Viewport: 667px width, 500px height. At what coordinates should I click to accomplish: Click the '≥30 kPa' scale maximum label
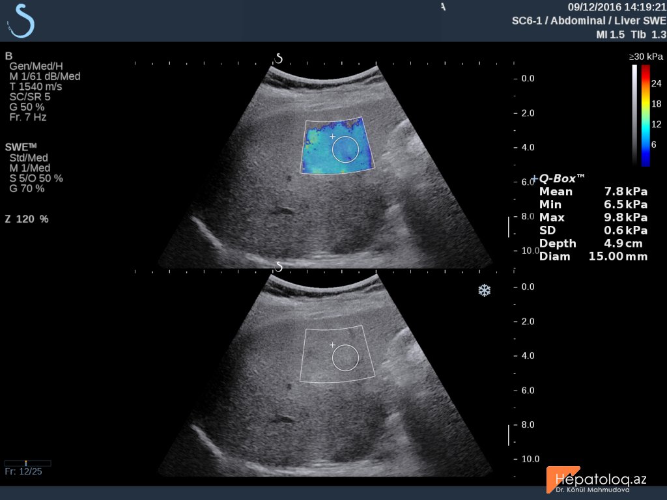pyautogui.click(x=646, y=57)
